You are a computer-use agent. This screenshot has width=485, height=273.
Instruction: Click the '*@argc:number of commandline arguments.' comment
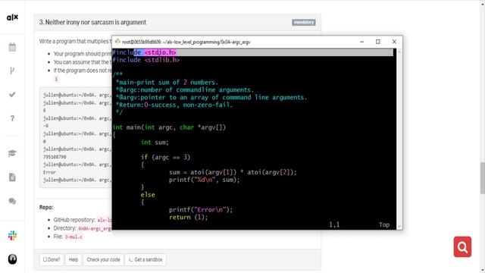[x=185, y=89]
